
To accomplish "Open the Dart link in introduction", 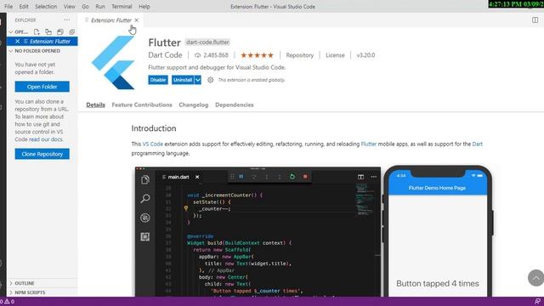I will 478,144.
